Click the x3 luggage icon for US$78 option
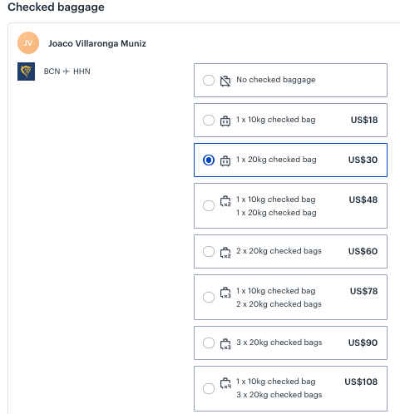The image size is (400, 414). click(x=225, y=293)
